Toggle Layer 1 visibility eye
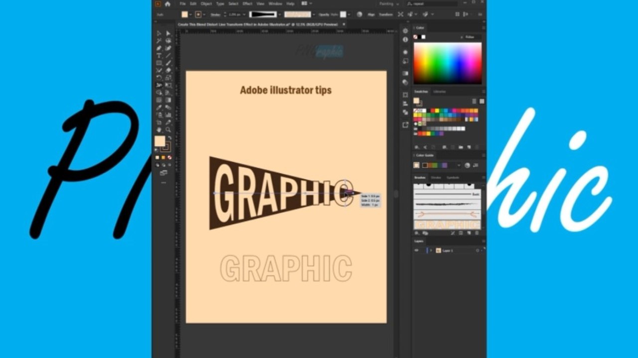This screenshot has width=638, height=358. (x=416, y=251)
